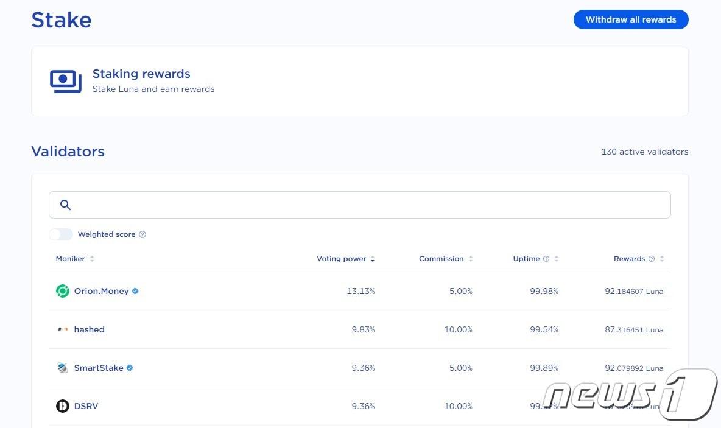Click the search magnifier icon
This screenshot has width=721, height=428.
[x=66, y=205]
